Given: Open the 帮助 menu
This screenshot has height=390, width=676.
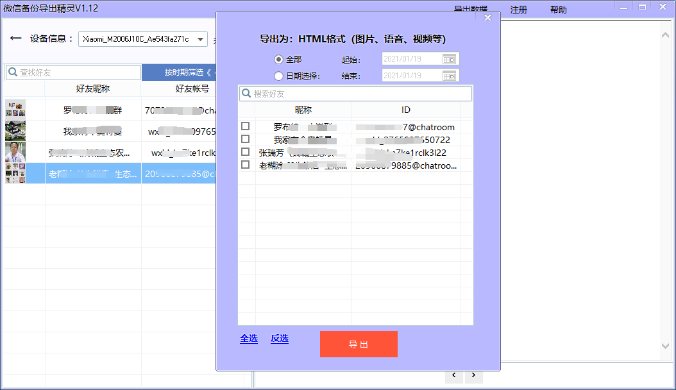Looking at the screenshot, I should coord(557,10).
